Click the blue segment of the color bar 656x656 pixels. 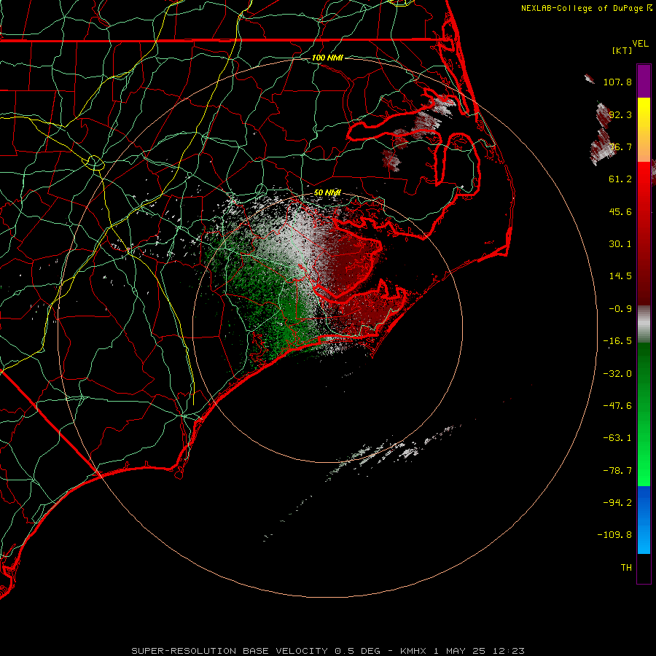[x=644, y=520]
